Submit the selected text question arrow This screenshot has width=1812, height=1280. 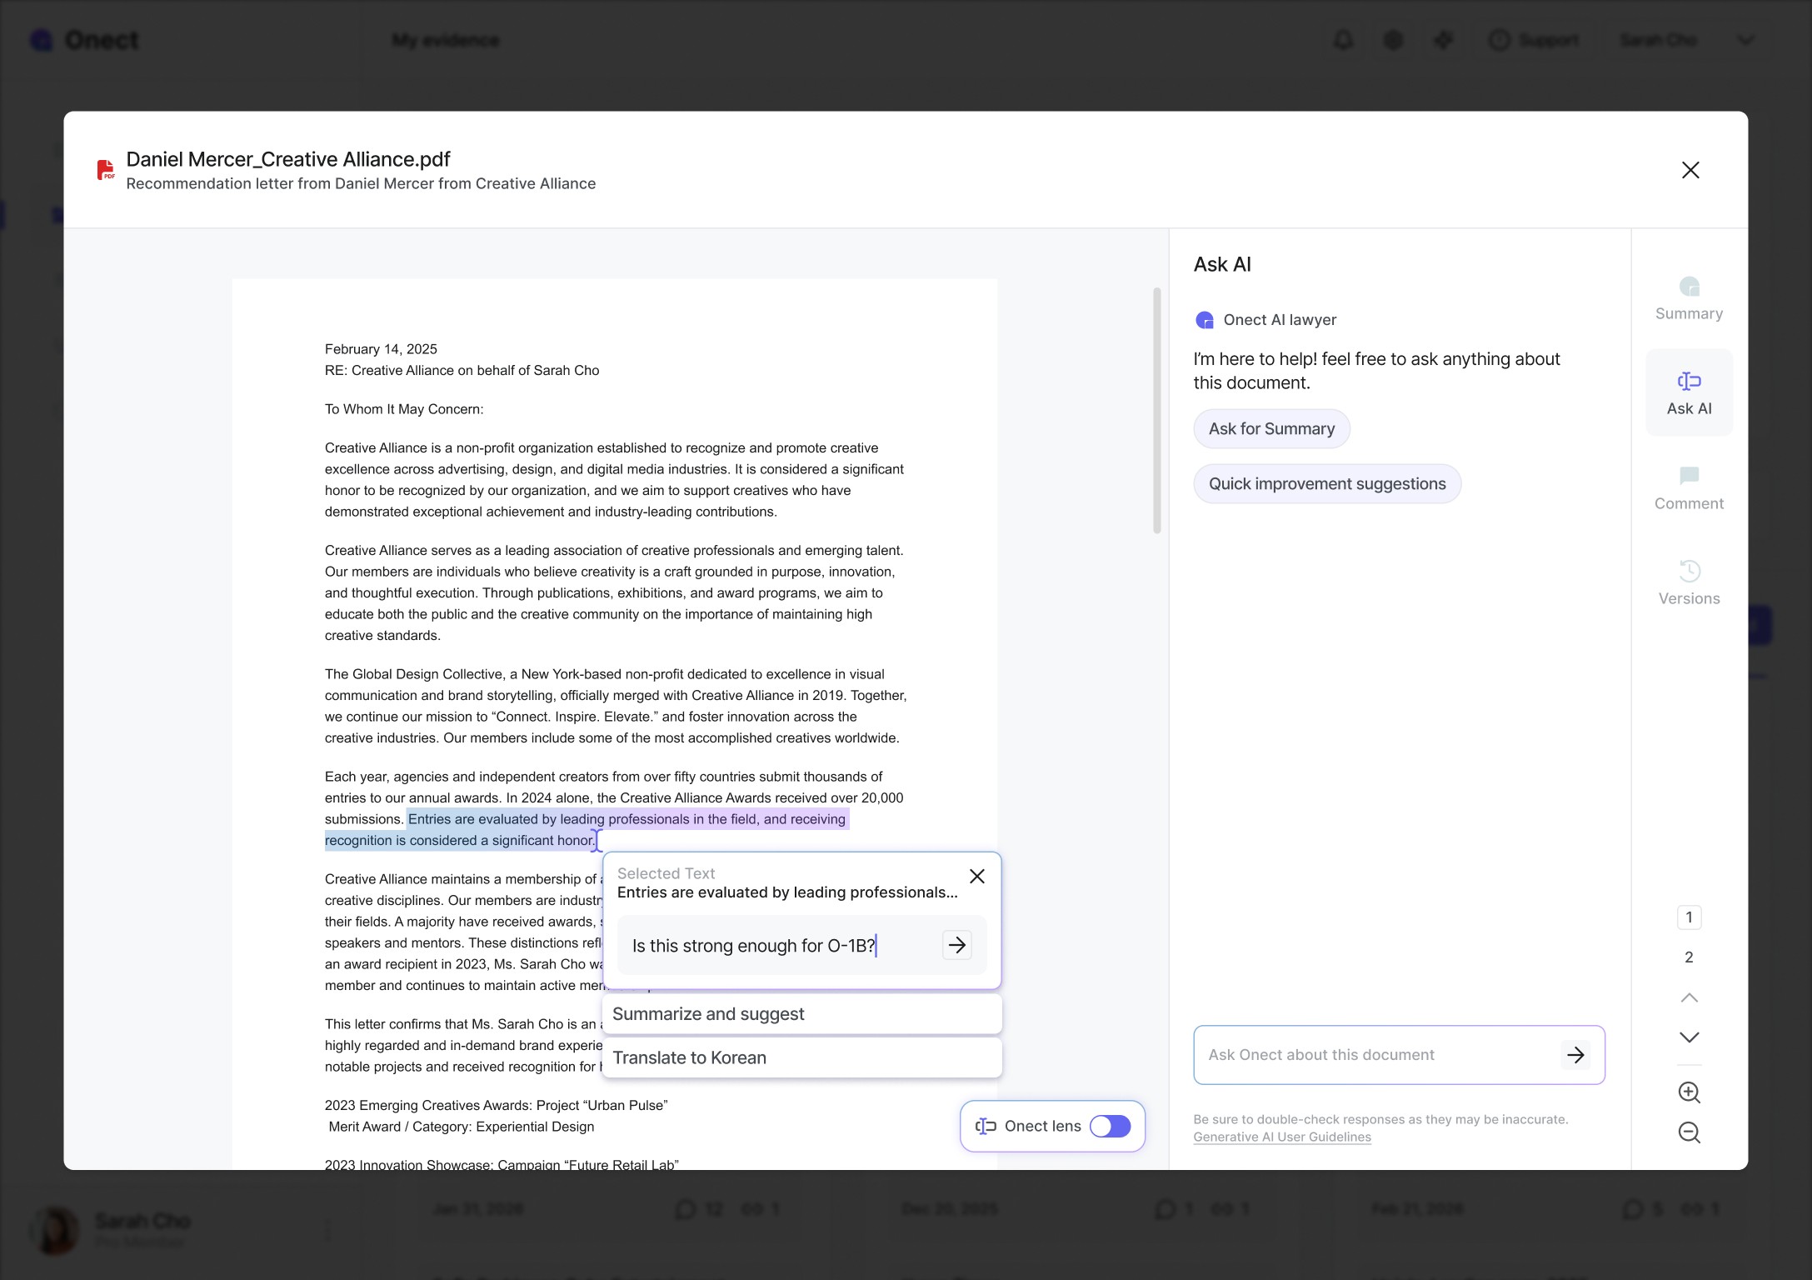956,945
